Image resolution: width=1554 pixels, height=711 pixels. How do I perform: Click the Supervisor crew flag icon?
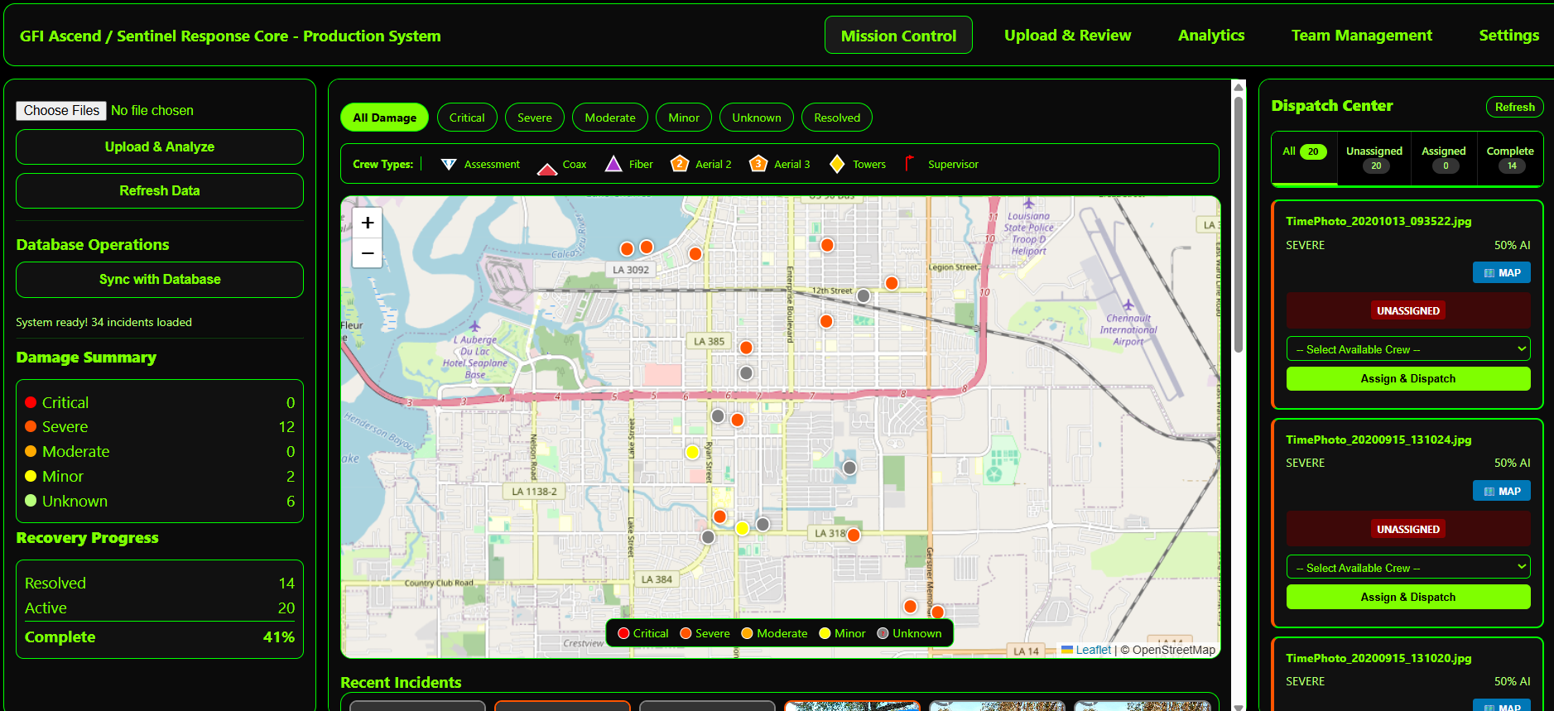(909, 164)
